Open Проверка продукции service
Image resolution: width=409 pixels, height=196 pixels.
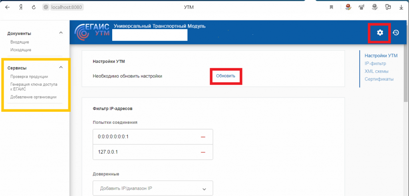pyautogui.click(x=29, y=77)
